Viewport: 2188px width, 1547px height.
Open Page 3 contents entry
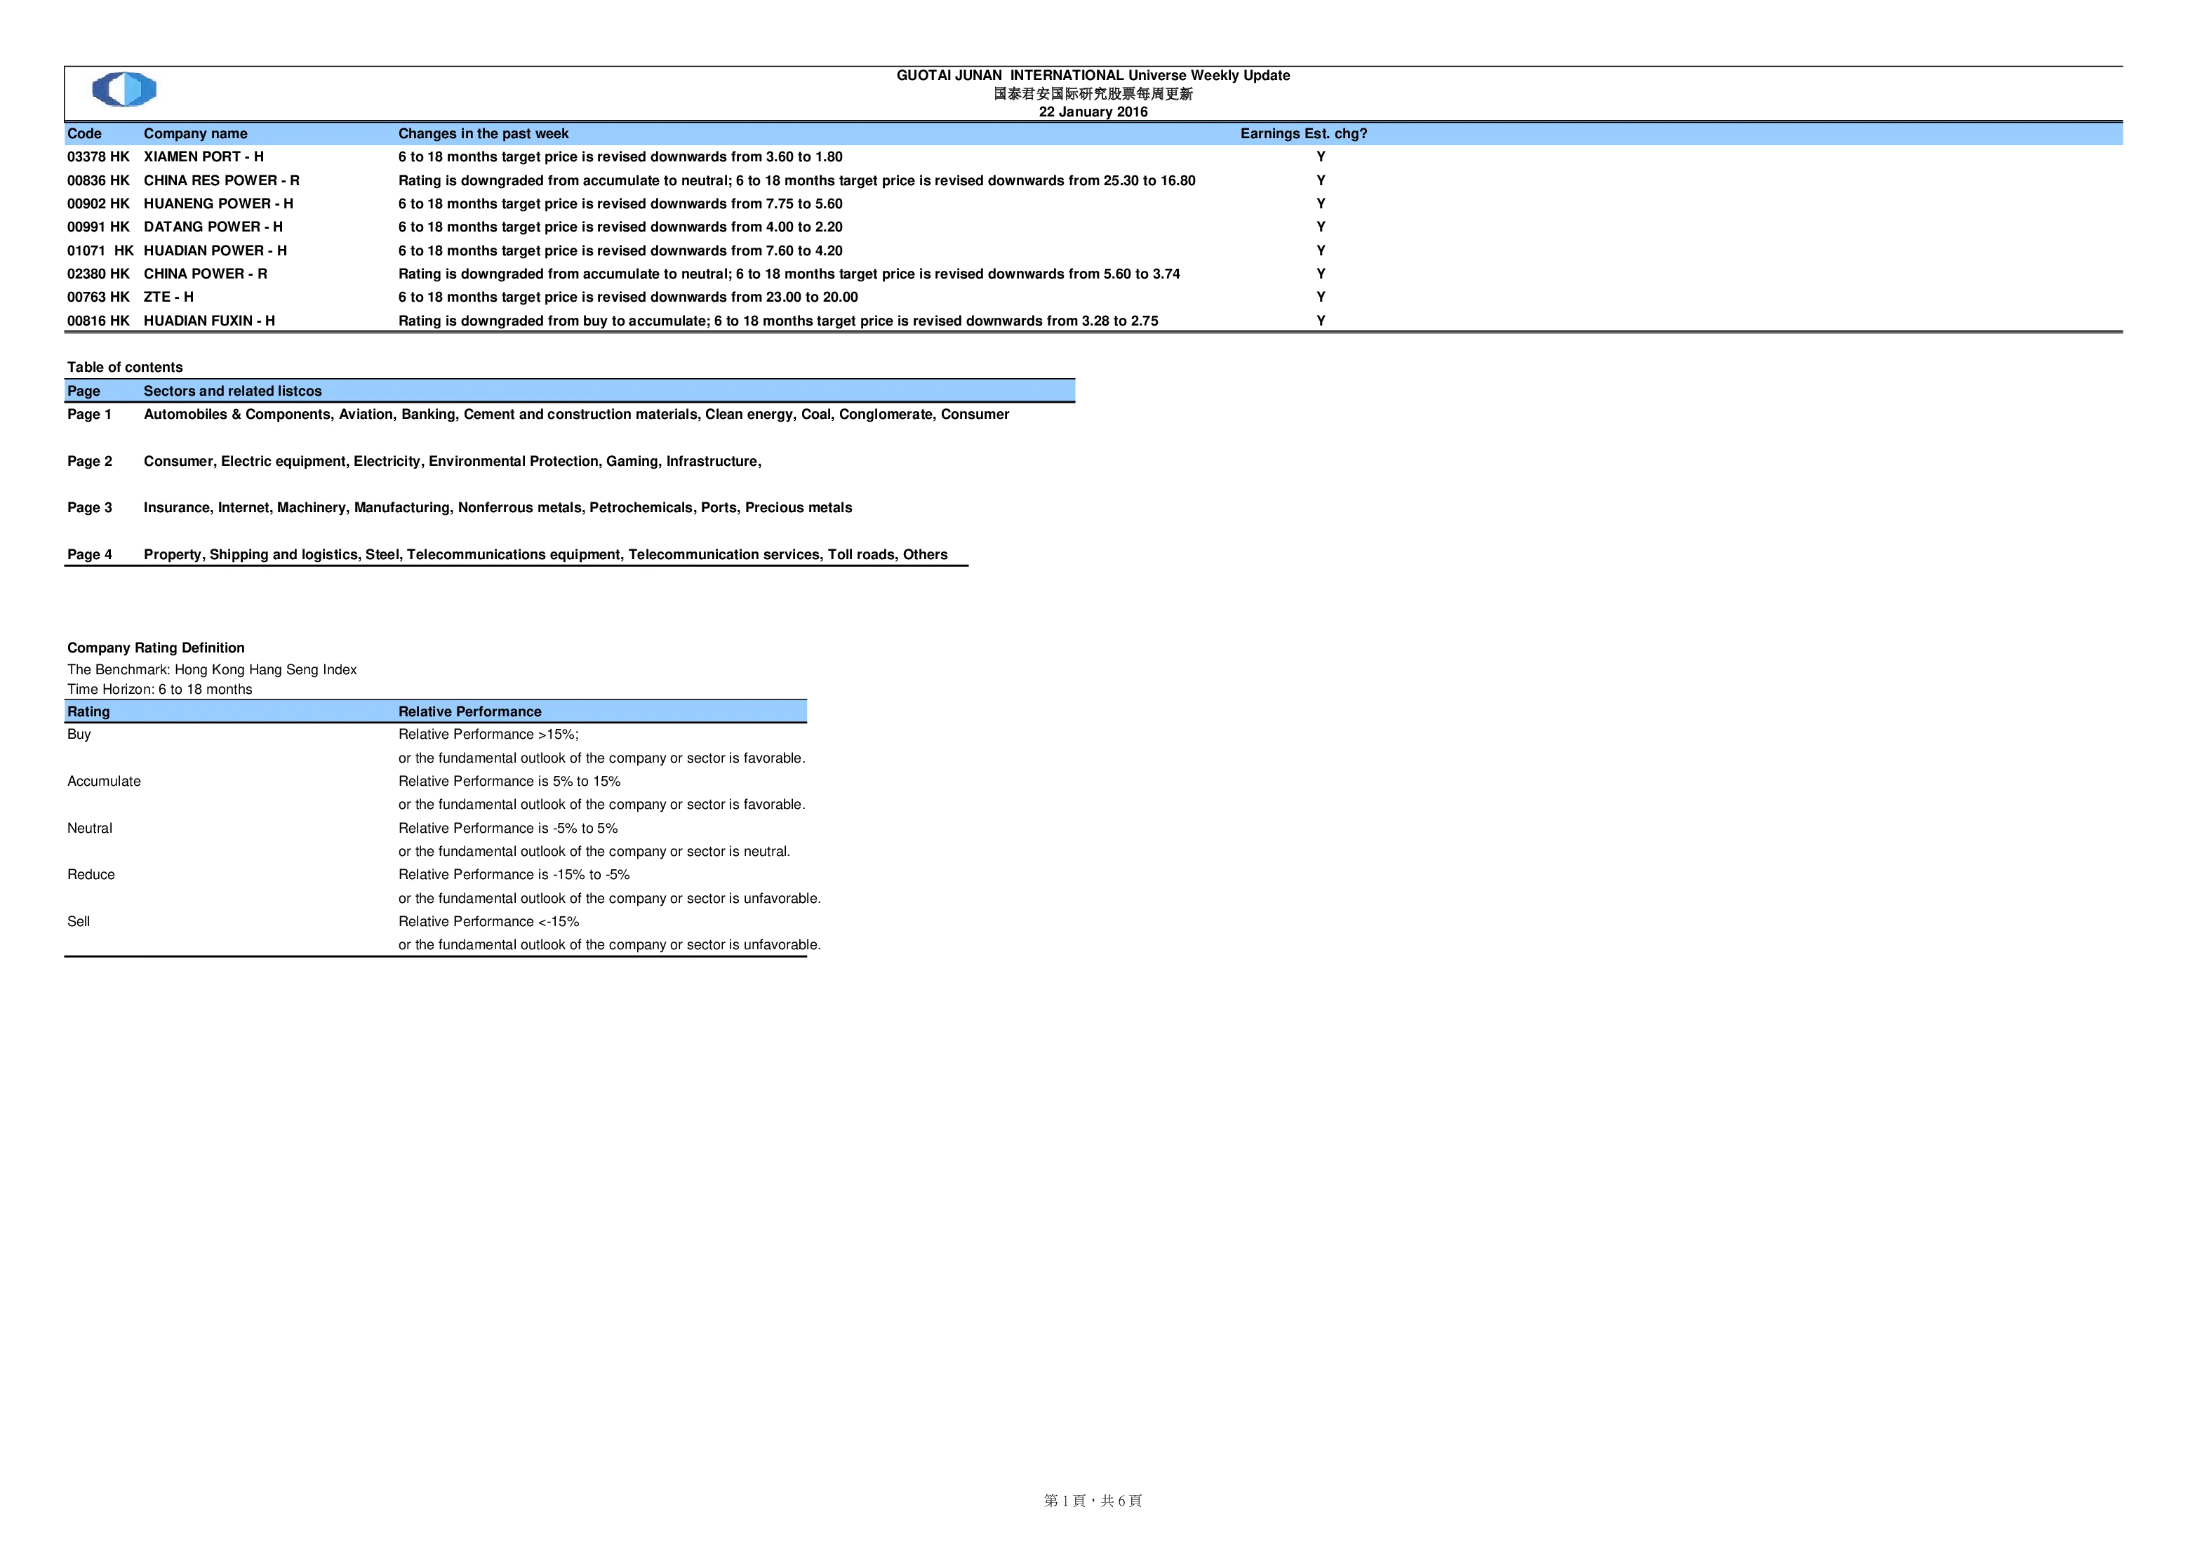(90, 508)
